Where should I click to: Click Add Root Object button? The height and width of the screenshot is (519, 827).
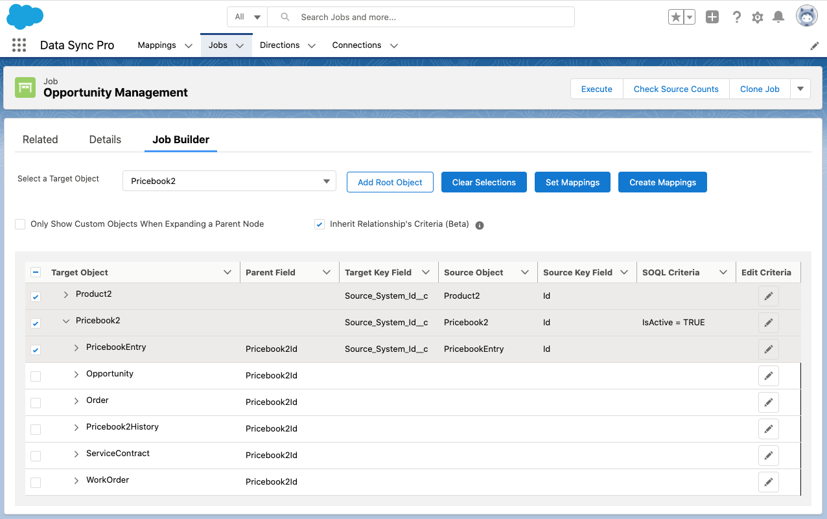coord(390,182)
